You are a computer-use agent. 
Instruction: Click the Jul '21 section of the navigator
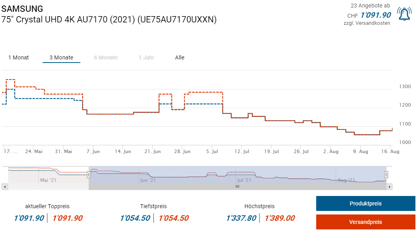[244, 180]
